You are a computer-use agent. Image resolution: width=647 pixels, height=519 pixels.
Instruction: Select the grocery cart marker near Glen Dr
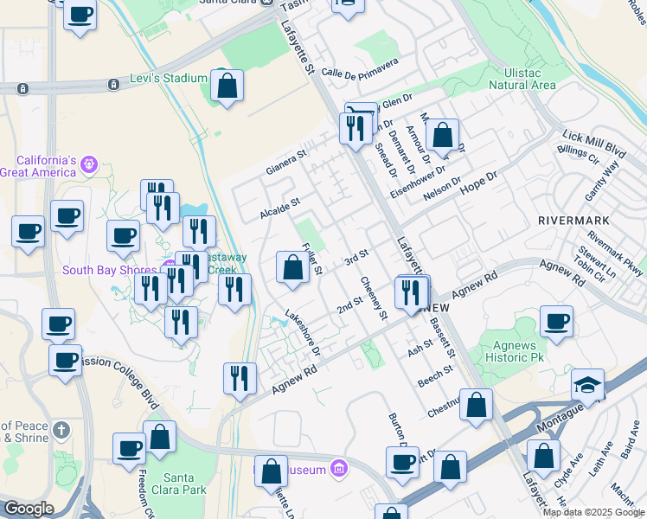pos(362,108)
